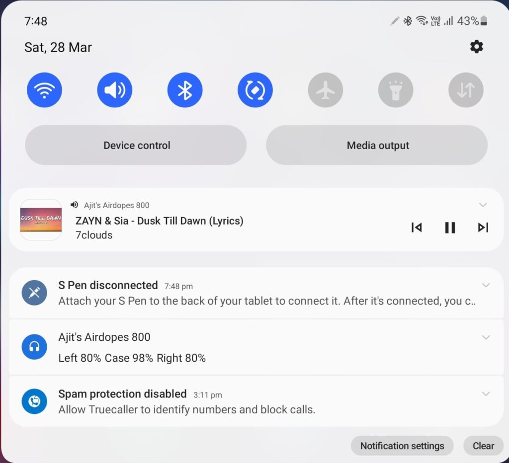Tap the Truecaller spam protection icon
509x463 pixels.
(34, 401)
